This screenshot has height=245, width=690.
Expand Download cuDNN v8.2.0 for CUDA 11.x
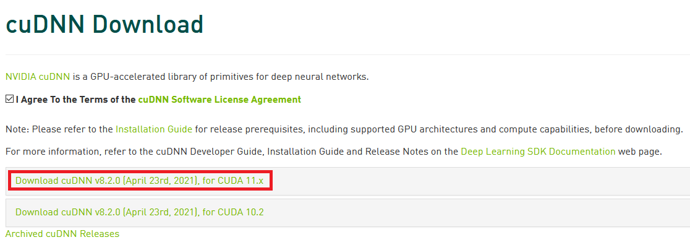point(140,181)
